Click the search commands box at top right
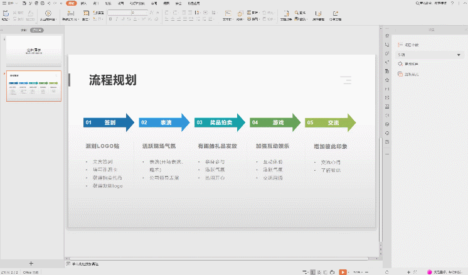 pos(431,3)
